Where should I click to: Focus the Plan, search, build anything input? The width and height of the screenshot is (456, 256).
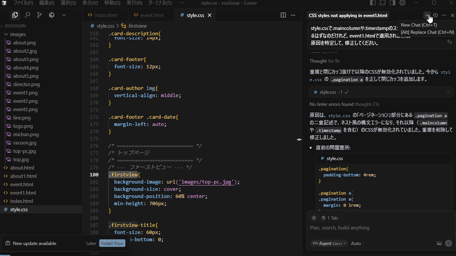click(381, 228)
